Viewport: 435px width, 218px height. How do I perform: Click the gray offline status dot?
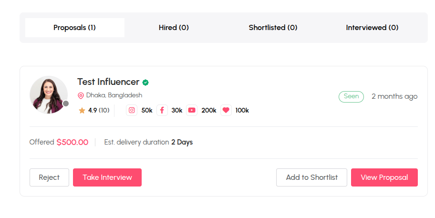pos(66,104)
